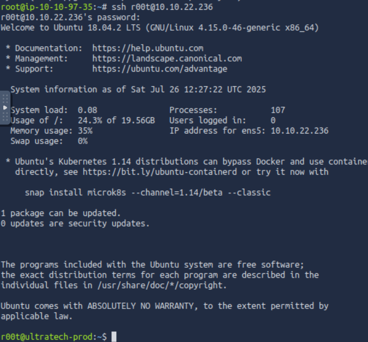
Task: Click the '1 package can be updated' line
Action: pyautogui.click(x=61, y=213)
